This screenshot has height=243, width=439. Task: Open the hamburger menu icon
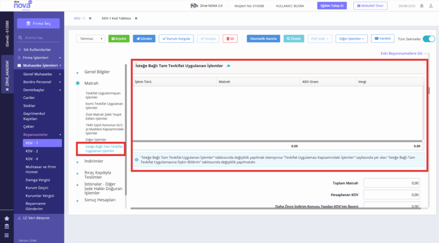coord(7,235)
